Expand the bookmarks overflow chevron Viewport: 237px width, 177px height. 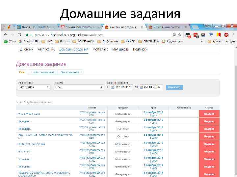(x=202, y=41)
